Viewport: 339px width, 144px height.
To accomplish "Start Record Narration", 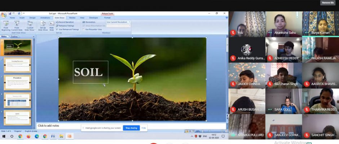I will (x=65, y=22).
